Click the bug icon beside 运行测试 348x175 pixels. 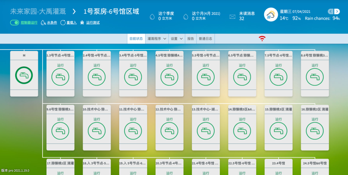pyautogui.click(x=82, y=22)
